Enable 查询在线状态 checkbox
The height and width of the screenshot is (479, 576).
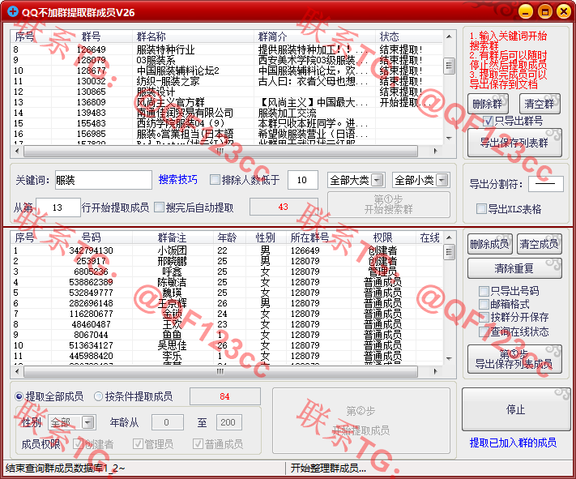[484, 331]
